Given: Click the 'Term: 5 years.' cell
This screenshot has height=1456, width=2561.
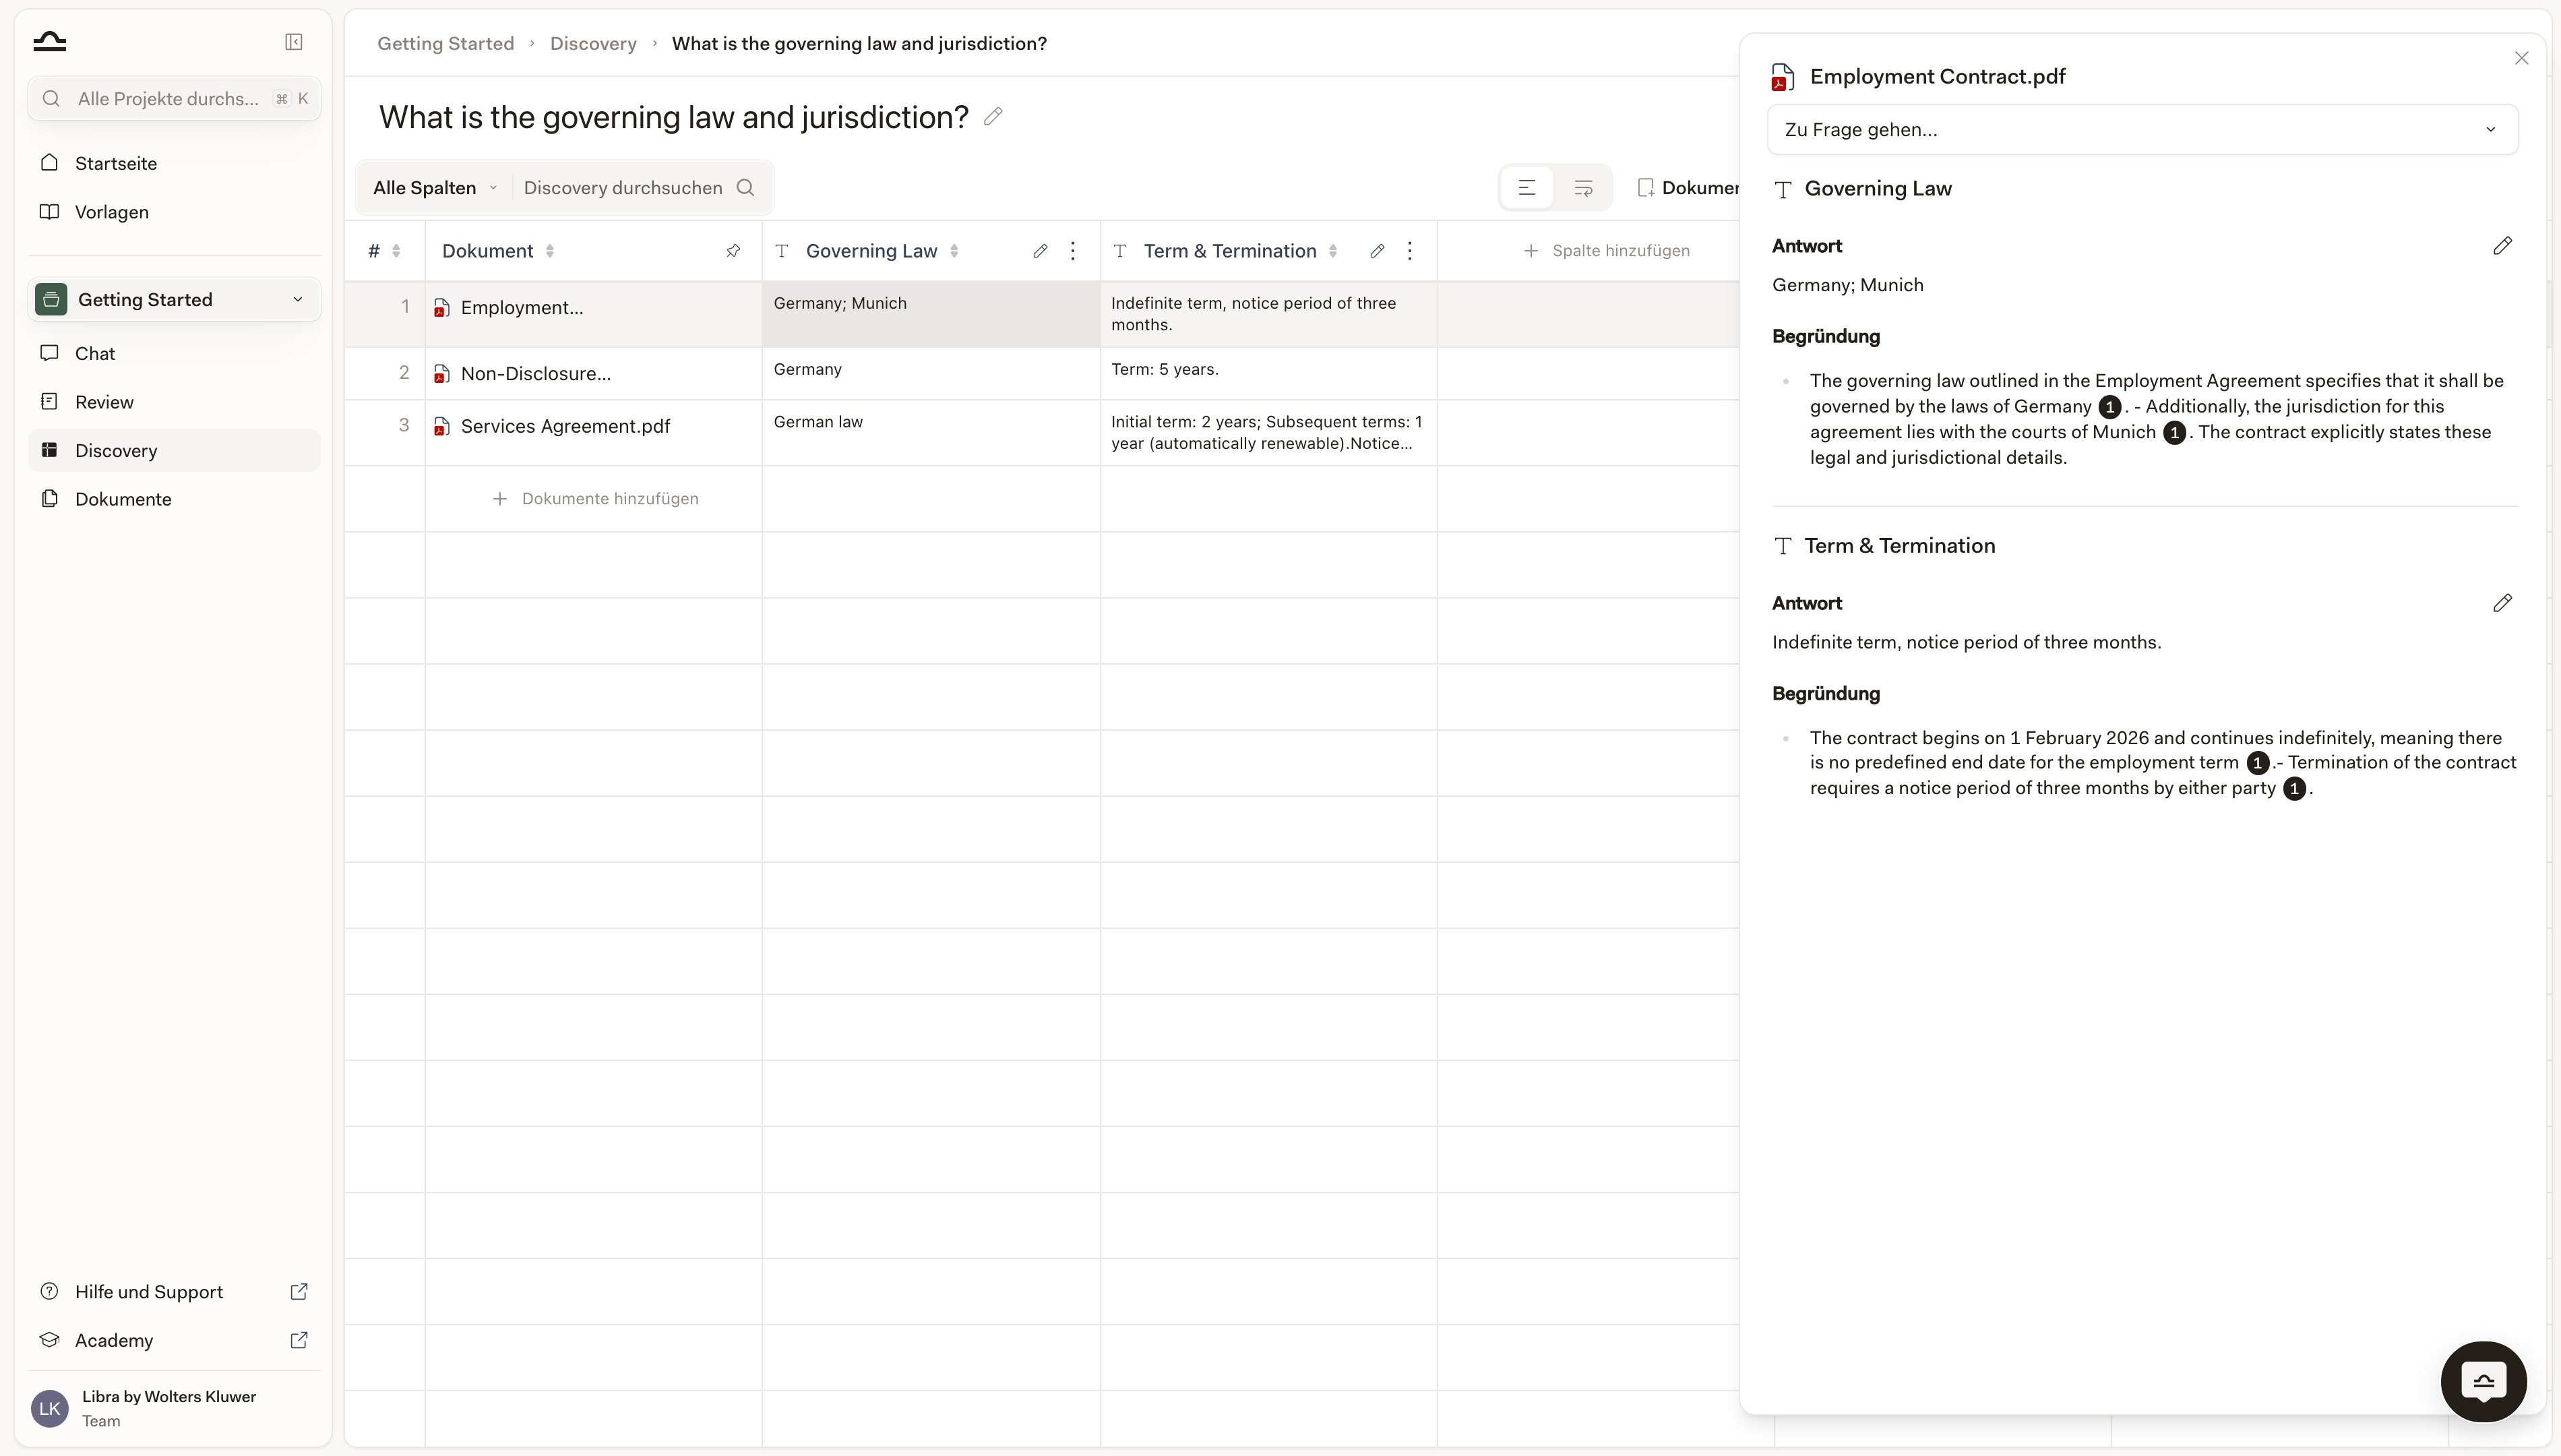Looking at the screenshot, I should [1268, 374].
